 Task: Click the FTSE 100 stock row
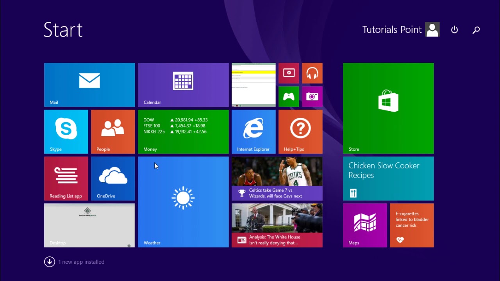pyautogui.click(x=174, y=126)
